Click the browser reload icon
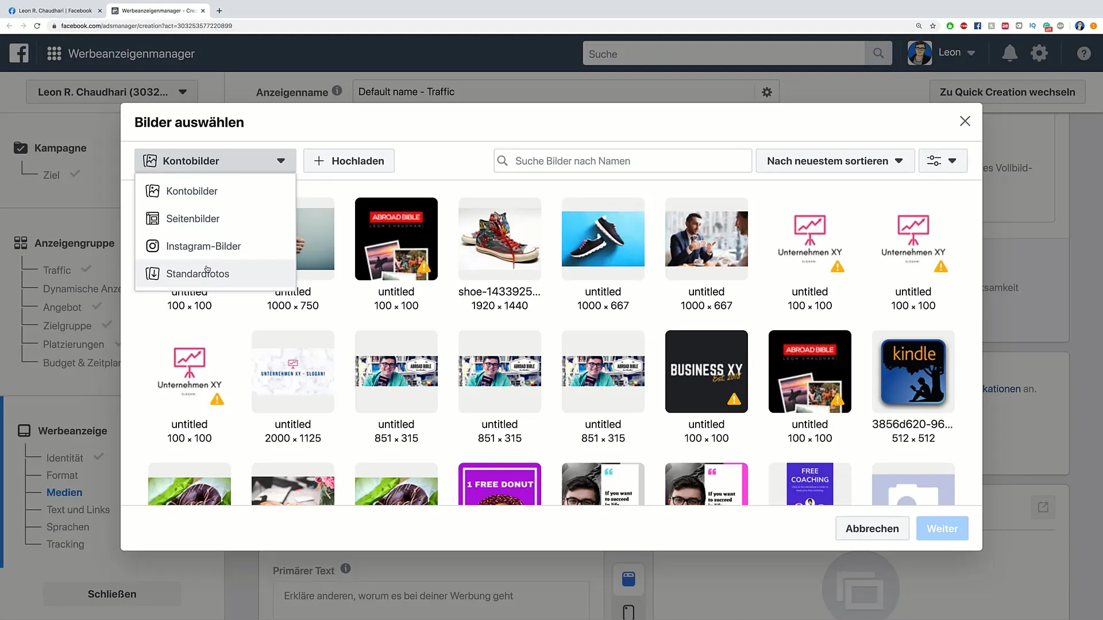The image size is (1103, 620). coord(37,26)
